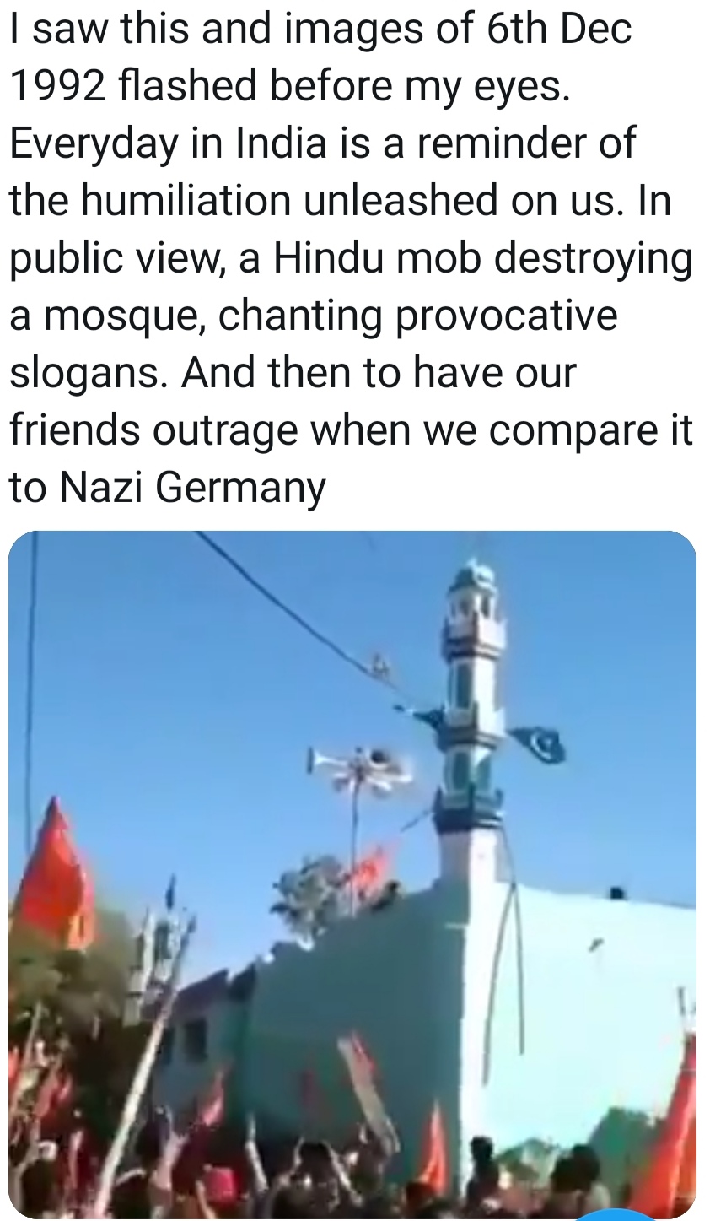This screenshot has height=1221, width=726.
Task: Click the line mentioning 'Hindu mob destroying'
Action: (x=350, y=259)
